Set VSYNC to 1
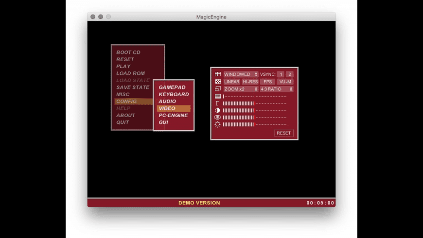Image resolution: width=423 pixels, height=238 pixels. pyautogui.click(x=281, y=74)
